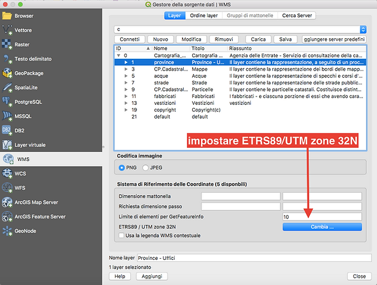Switch to the Layer tab

point(175,16)
